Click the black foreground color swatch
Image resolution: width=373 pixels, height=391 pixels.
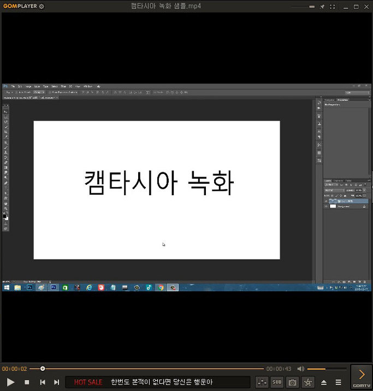click(4, 216)
